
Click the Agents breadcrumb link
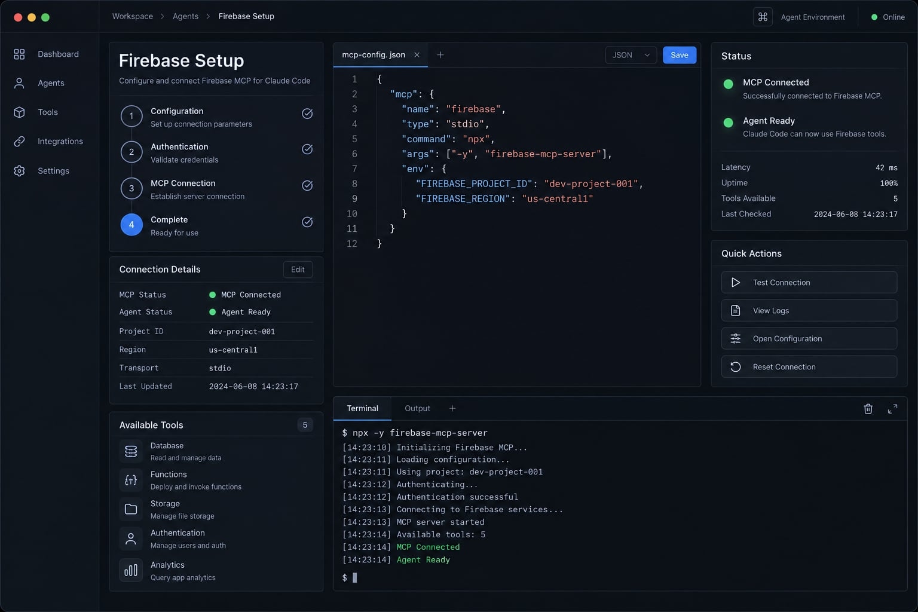tap(185, 16)
